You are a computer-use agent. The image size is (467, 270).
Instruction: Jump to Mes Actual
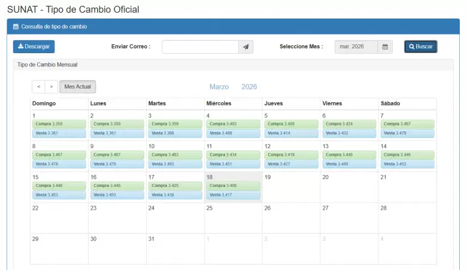click(77, 87)
